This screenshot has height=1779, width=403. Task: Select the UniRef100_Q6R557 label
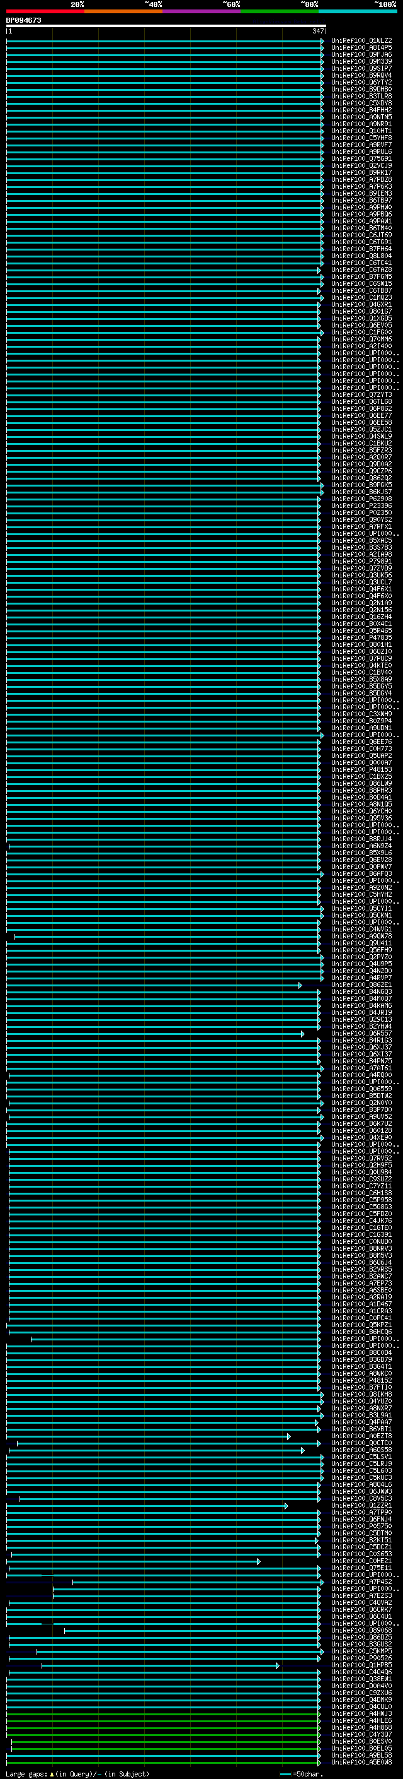361,1033
